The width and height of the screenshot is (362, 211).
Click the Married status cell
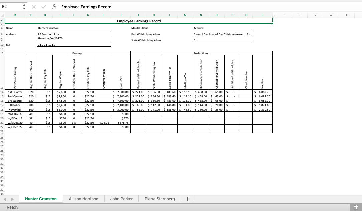(x=223, y=28)
